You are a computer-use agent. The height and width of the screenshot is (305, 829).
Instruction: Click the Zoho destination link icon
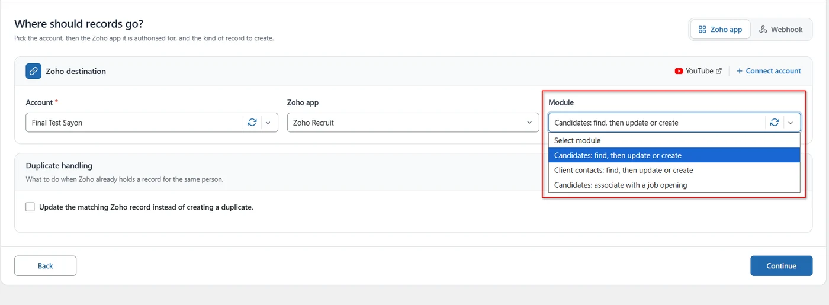(33, 71)
